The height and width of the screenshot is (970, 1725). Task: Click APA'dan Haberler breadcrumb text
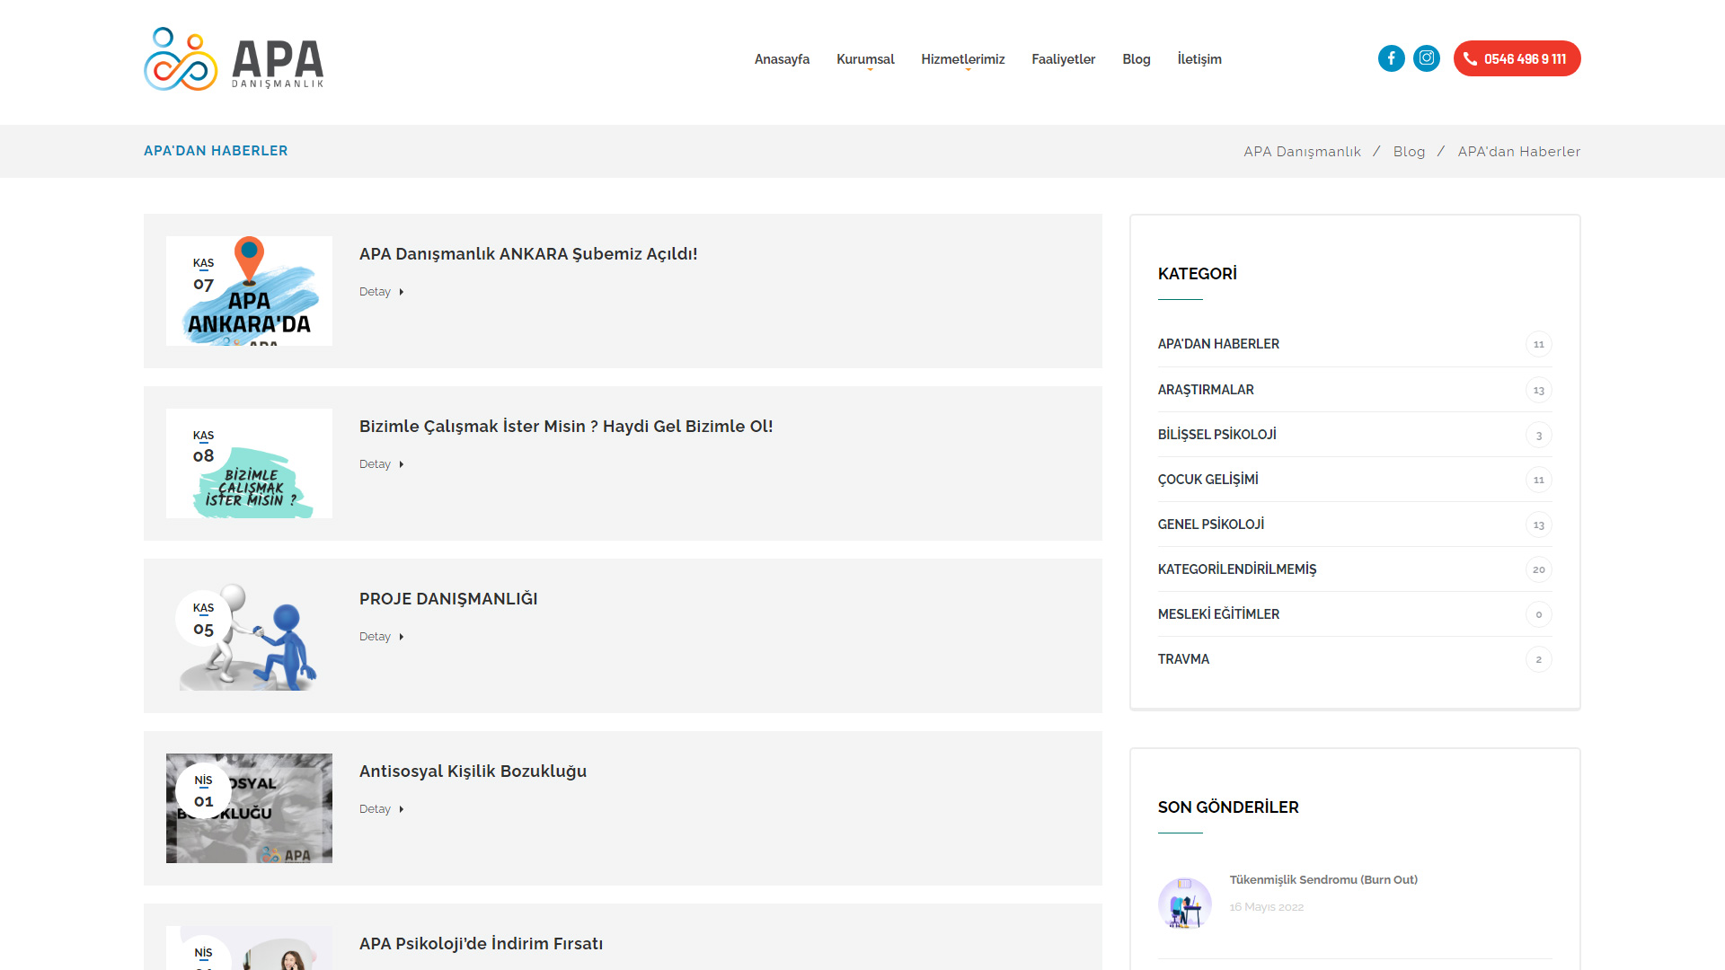click(1518, 152)
